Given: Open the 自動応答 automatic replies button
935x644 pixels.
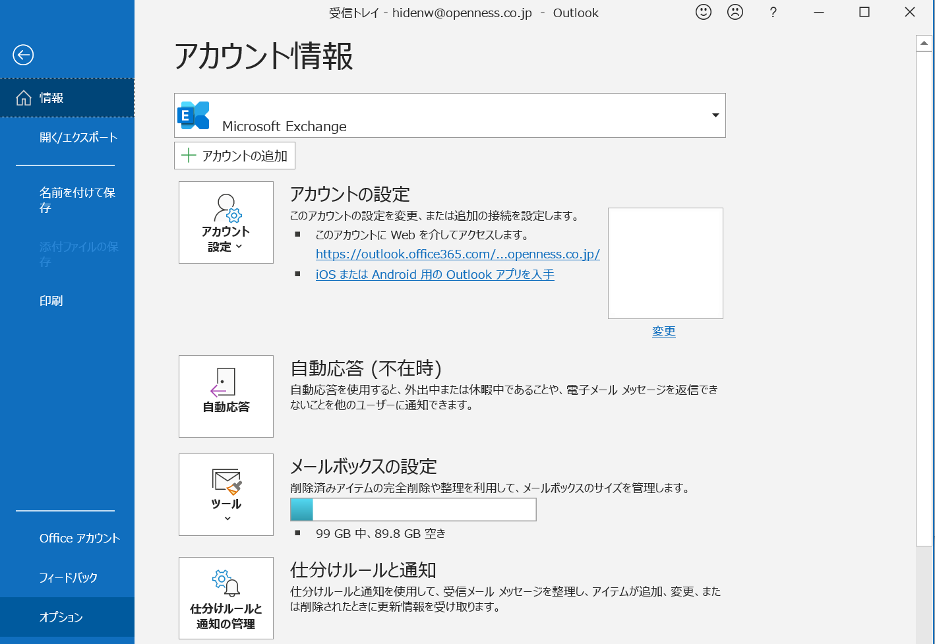Looking at the screenshot, I should click(226, 396).
